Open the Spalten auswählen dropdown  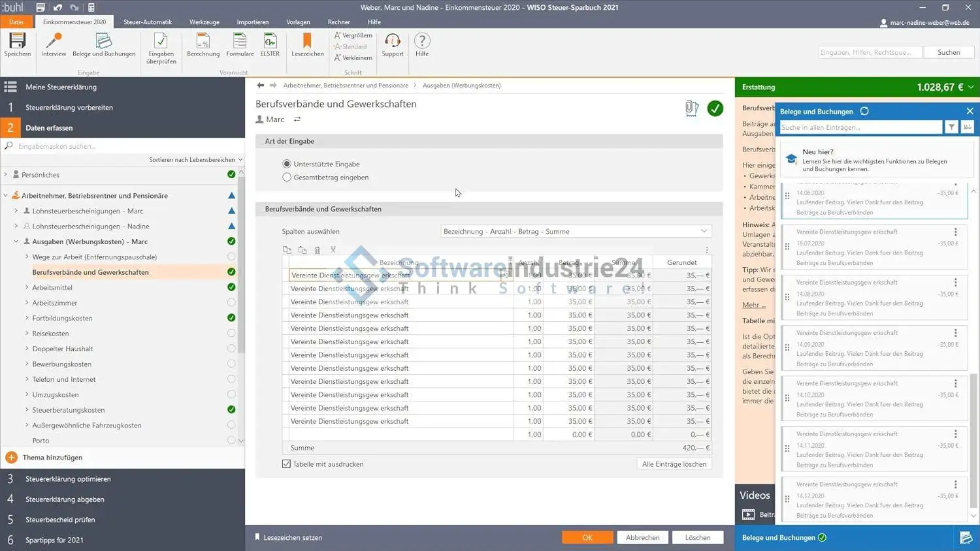coord(575,231)
